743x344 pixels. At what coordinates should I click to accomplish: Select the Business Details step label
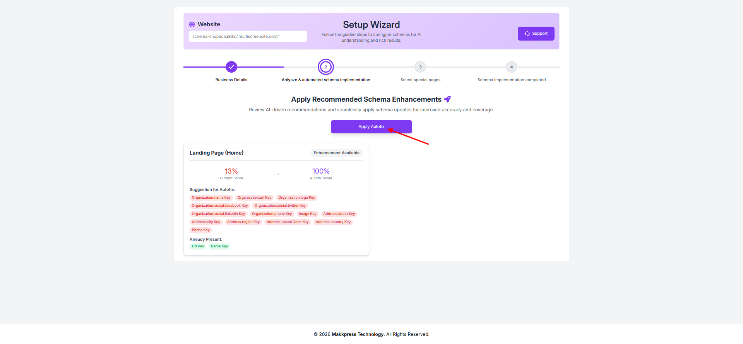point(231,80)
